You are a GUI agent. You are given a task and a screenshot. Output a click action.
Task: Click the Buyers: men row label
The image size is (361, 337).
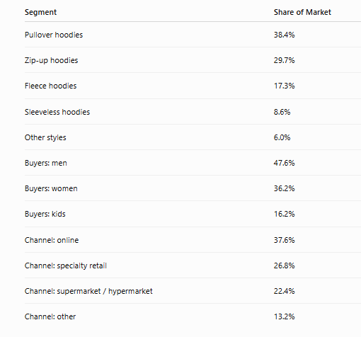tap(46, 163)
